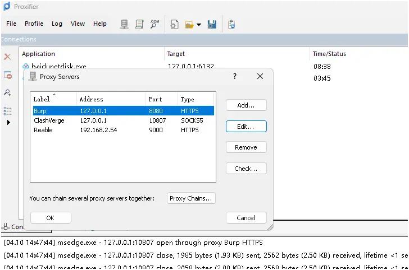Open Proxification Rules toolbar icon
409x270 pixels.
(x=139, y=24)
